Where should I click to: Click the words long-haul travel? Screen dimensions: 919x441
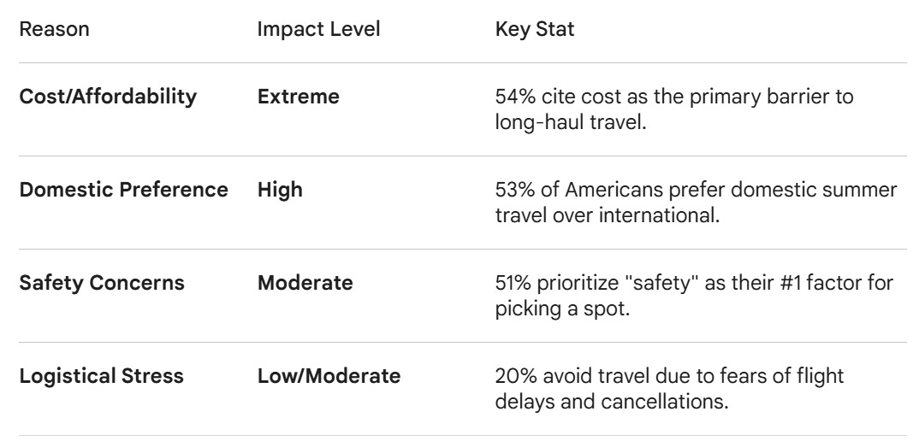tap(570, 122)
